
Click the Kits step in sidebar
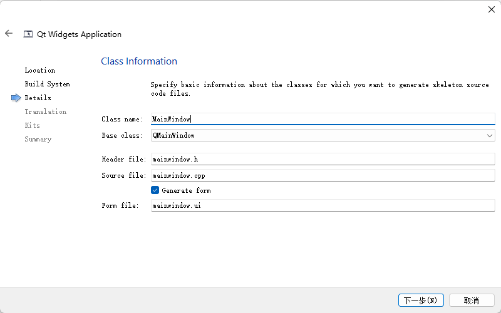coord(33,125)
